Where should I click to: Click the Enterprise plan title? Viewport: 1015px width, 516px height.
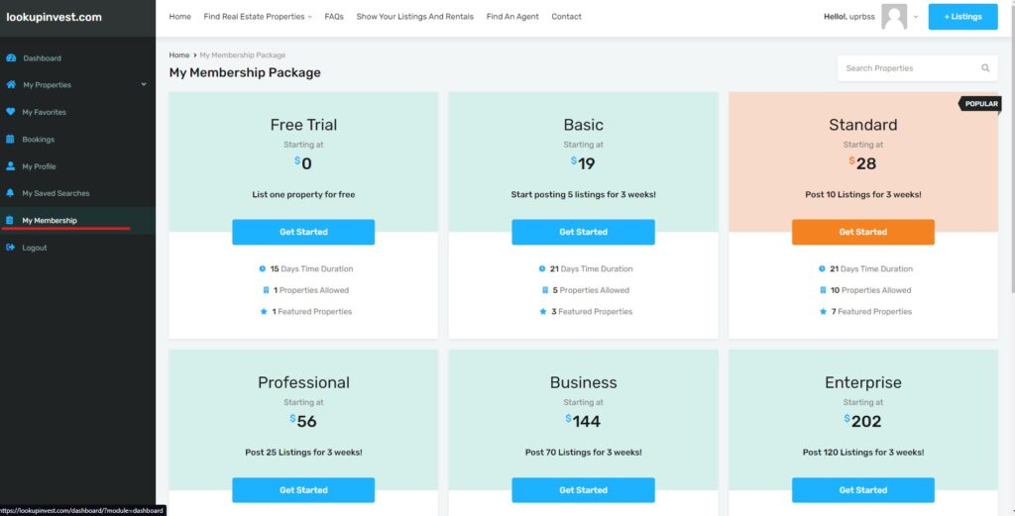[863, 383]
